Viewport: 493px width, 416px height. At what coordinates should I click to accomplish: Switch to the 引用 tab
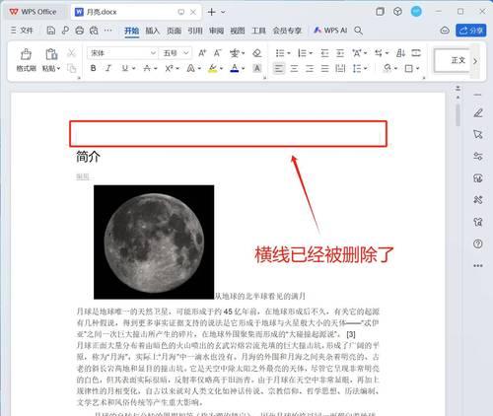(195, 31)
